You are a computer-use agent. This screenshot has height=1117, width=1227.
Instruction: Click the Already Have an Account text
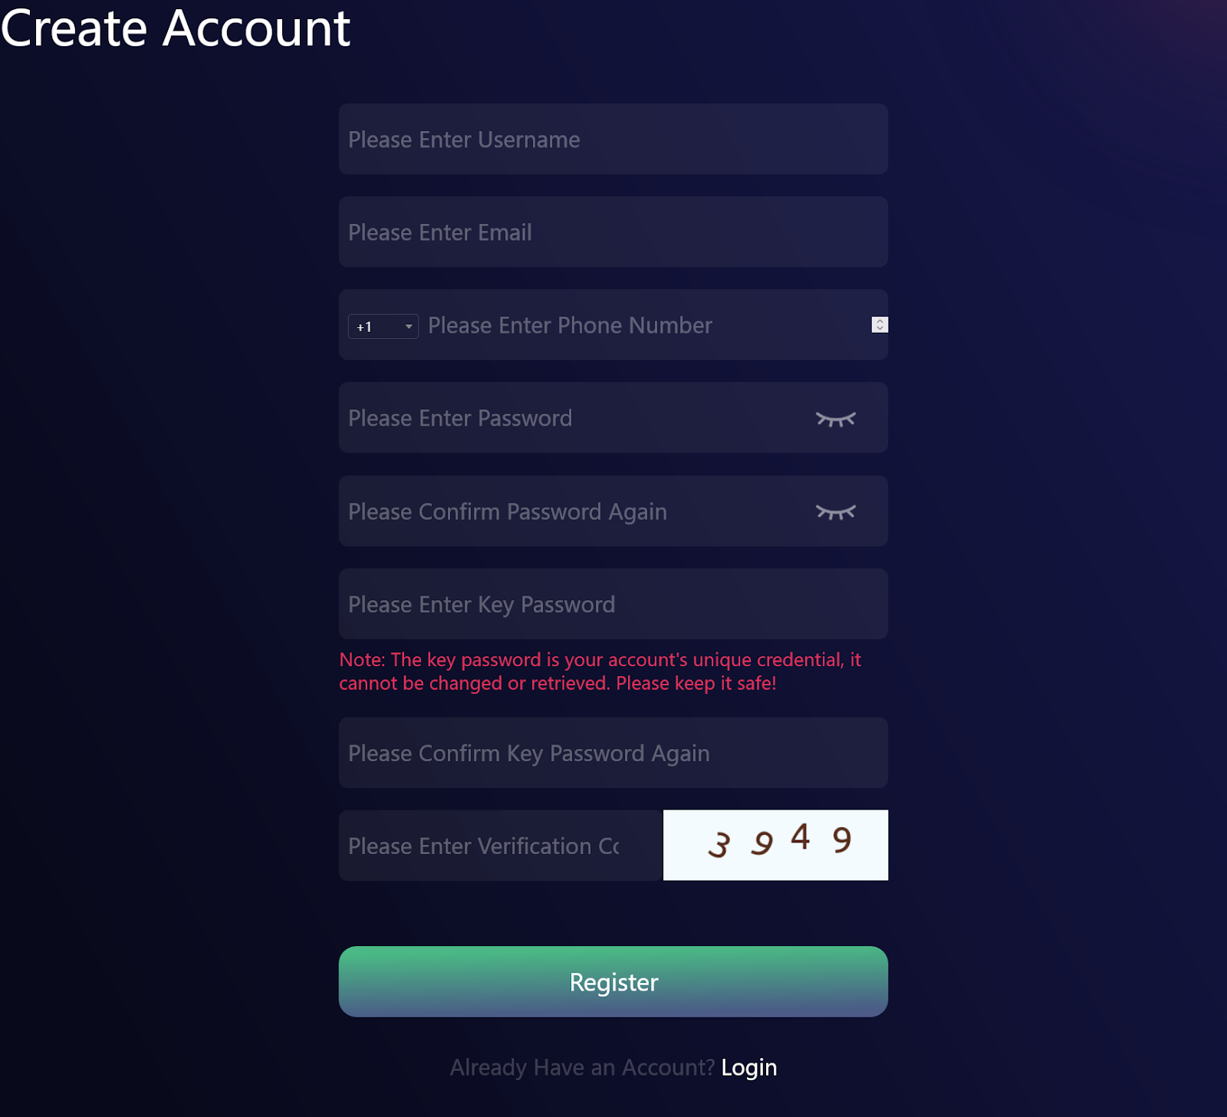(581, 1067)
